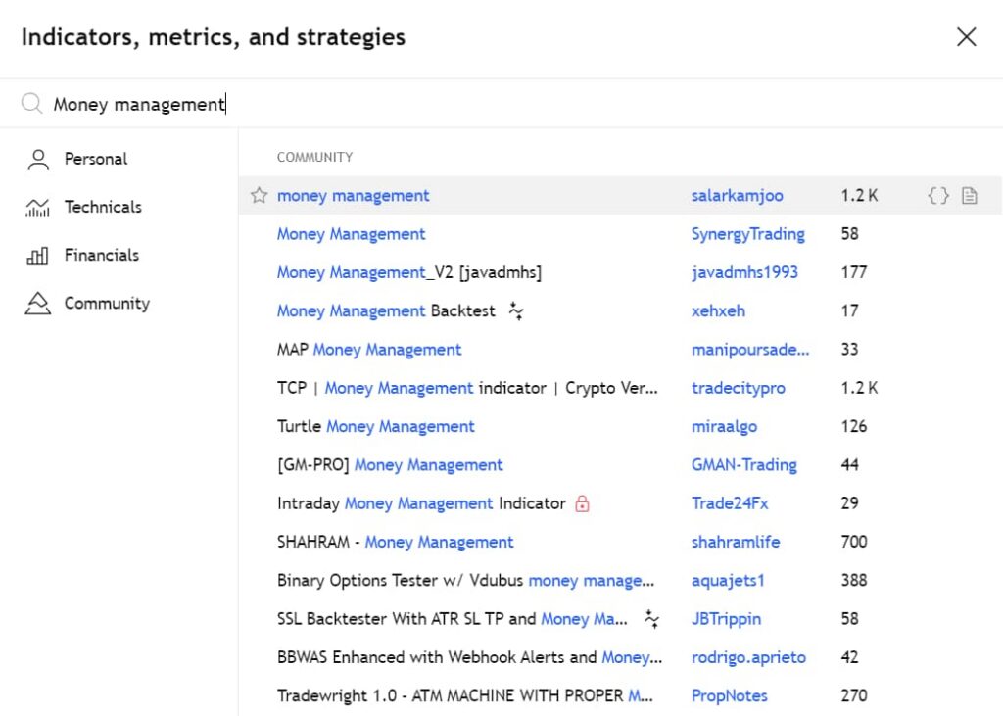The width and height of the screenshot is (1003, 716).
Task: Click the strategy arrows icon beside Money Management Backtest
Action: (516, 311)
